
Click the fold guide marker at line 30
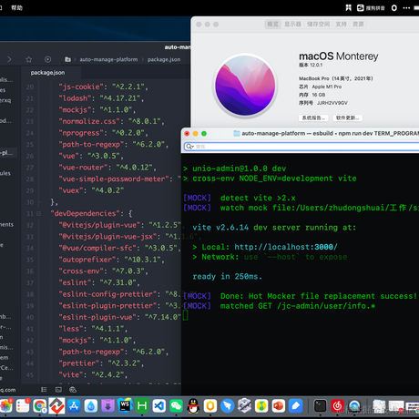point(39,201)
